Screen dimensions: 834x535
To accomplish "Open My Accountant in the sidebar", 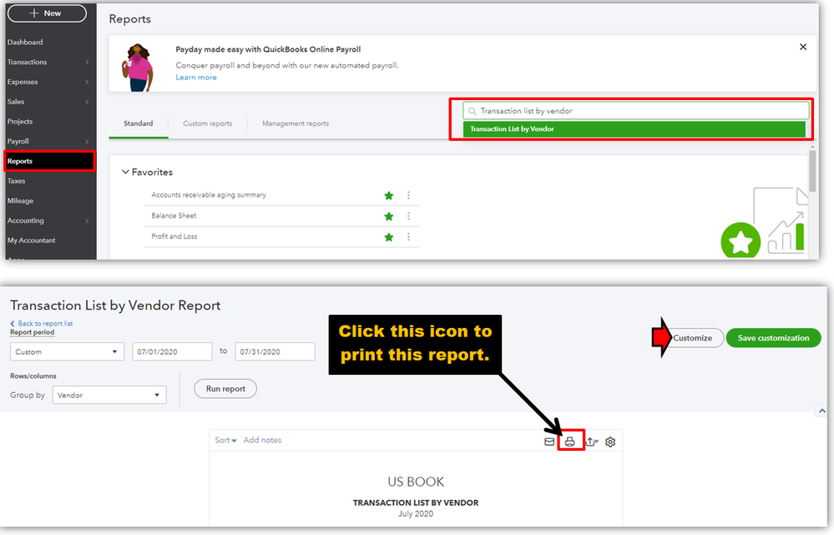I will [31, 240].
